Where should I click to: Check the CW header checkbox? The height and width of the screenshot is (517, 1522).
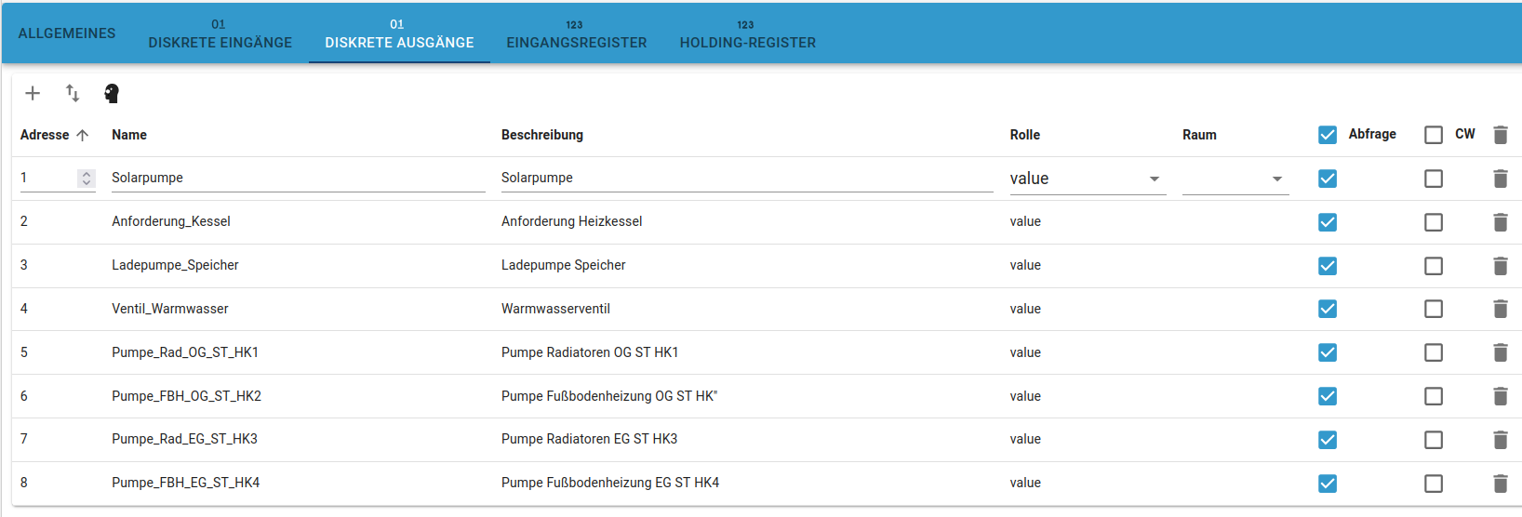pyautogui.click(x=1434, y=135)
